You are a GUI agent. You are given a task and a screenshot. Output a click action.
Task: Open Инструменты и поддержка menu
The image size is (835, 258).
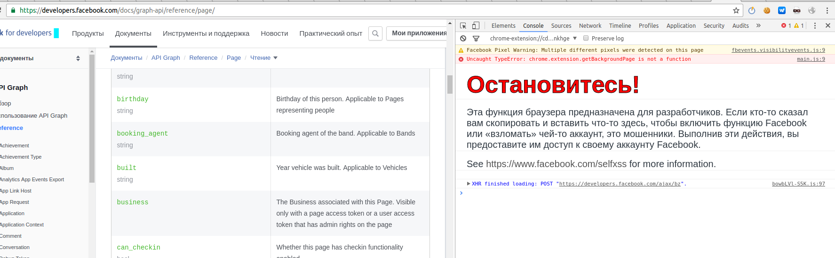click(x=206, y=33)
